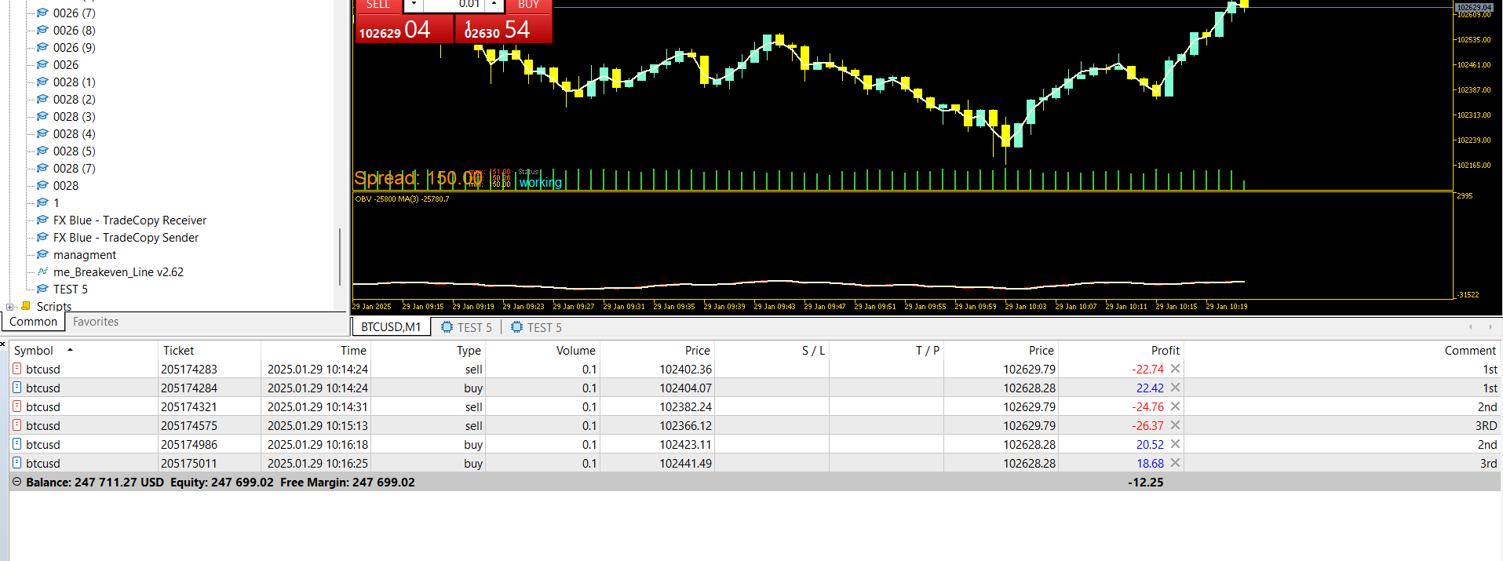
Task: Open the first TEST 5 chart tab
Action: pyautogui.click(x=467, y=327)
